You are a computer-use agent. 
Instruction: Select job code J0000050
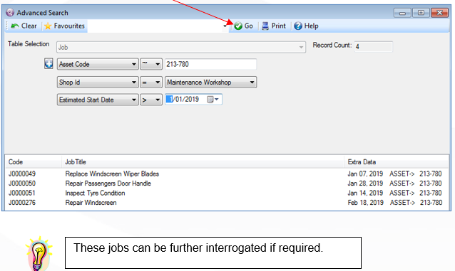pos(22,184)
